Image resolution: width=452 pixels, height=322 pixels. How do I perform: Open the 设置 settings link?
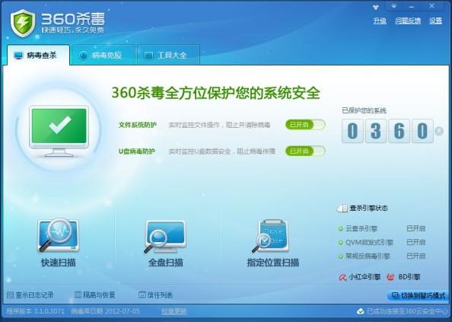(435, 21)
